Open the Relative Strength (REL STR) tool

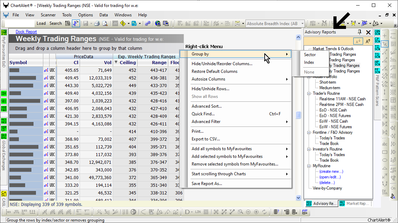point(68,23)
